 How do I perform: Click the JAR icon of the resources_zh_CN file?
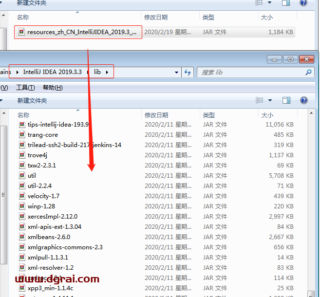tap(21, 32)
